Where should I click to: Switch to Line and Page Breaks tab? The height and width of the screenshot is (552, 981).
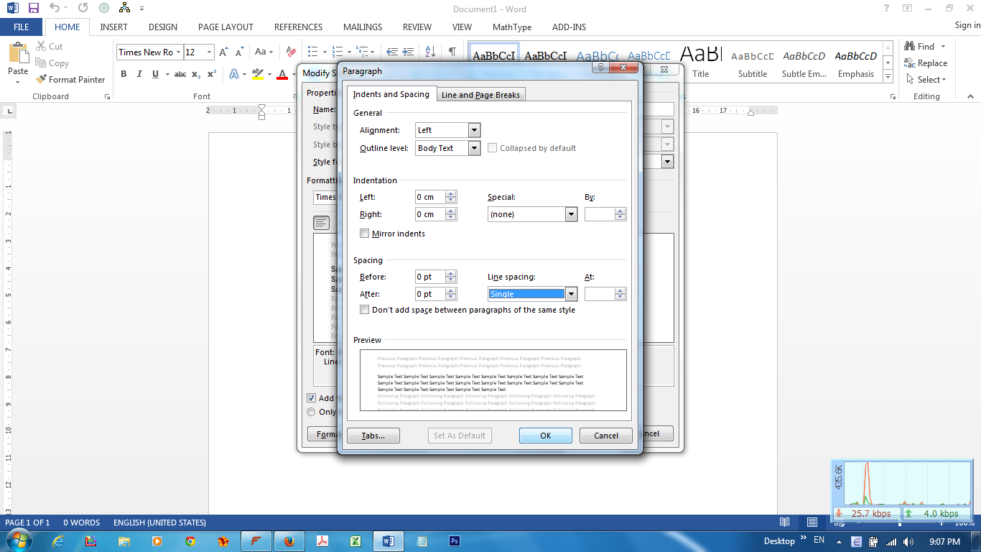pyautogui.click(x=480, y=95)
